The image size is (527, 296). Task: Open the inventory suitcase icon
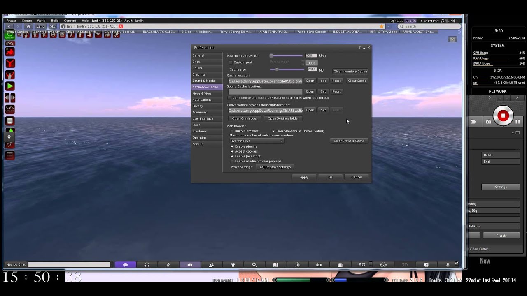(340, 265)
